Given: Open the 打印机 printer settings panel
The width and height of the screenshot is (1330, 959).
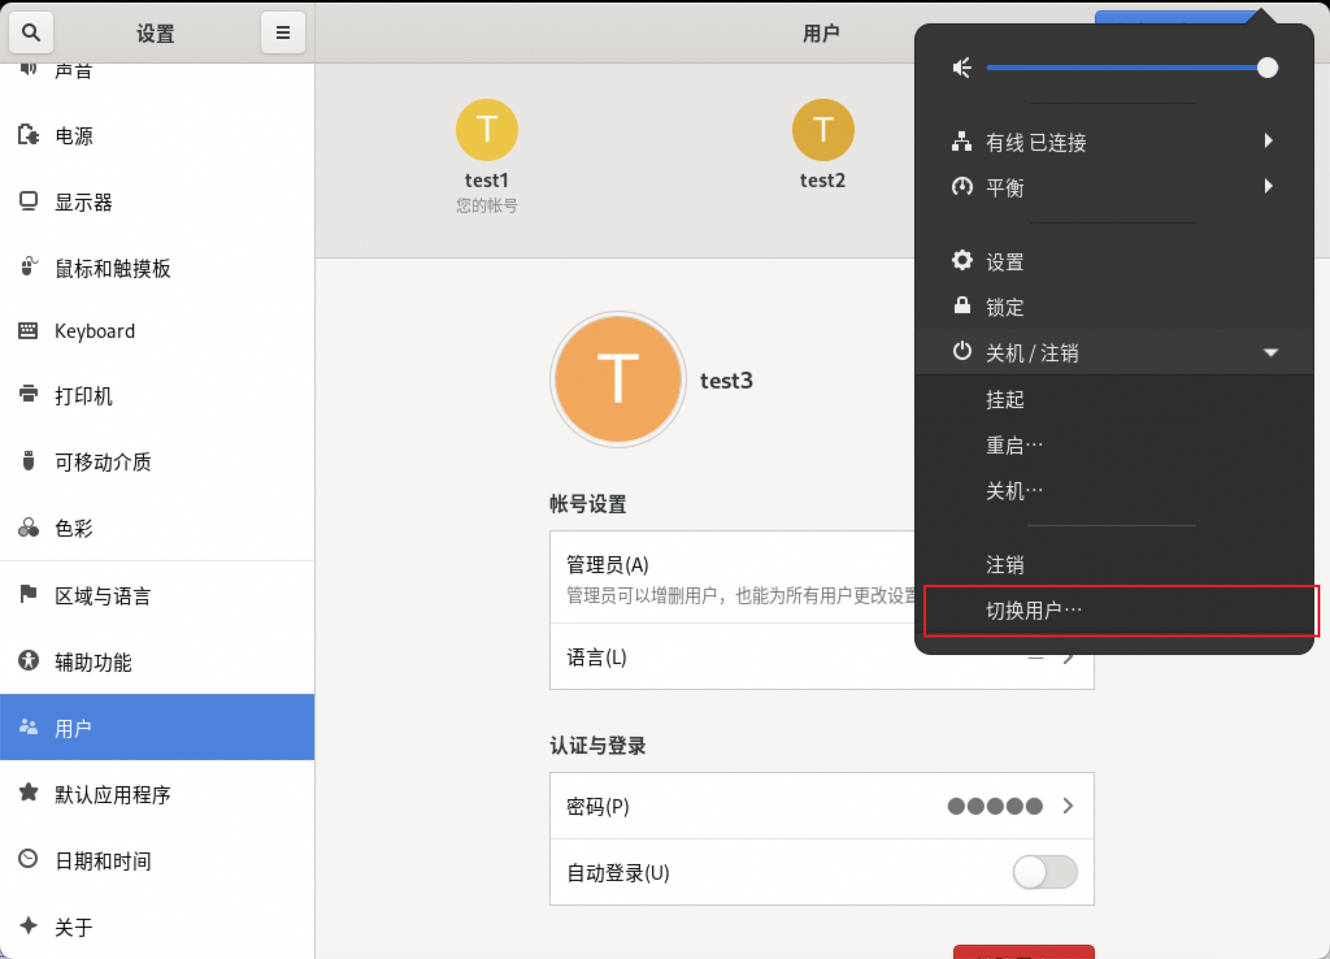Looking at the screenshot, I should tap(83, 396).
